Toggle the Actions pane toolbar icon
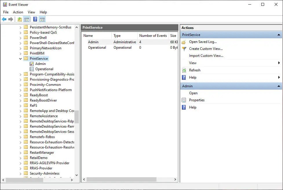 pos(42,19)
